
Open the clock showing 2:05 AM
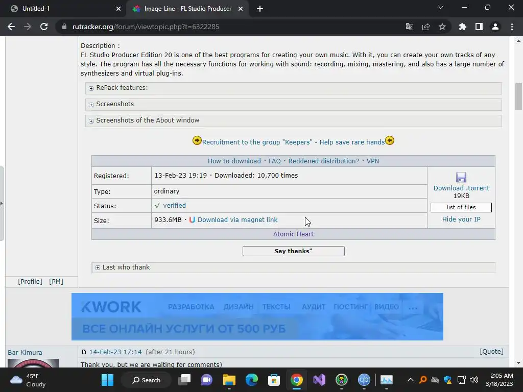(500, 380)
